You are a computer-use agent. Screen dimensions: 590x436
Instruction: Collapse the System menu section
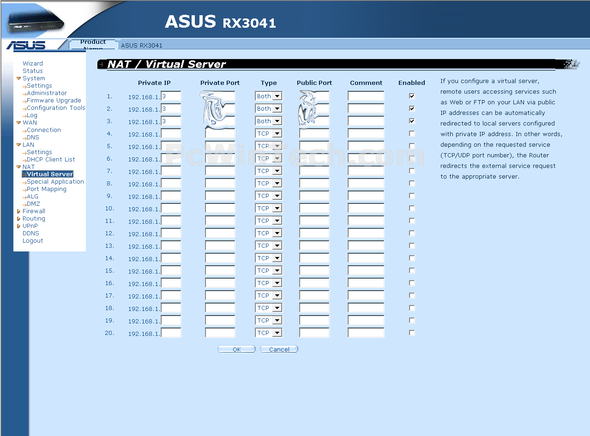18,78
